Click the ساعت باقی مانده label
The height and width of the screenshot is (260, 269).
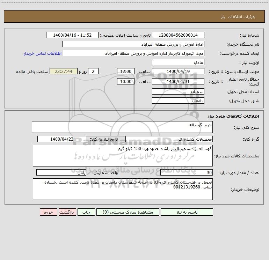pos(32,72)
